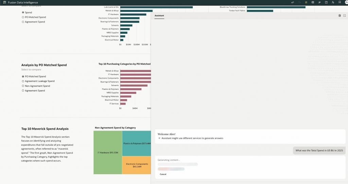Click the $40M axis label
Viewport: 348px width, 184px height.
tap(135, 108)
